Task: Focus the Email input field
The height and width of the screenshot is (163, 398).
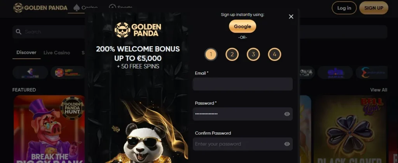Action: (x=243, y=84)
